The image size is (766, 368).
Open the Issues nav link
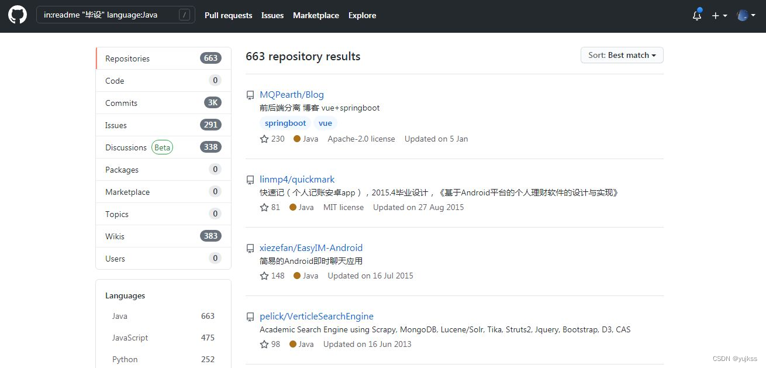point(272,15)
